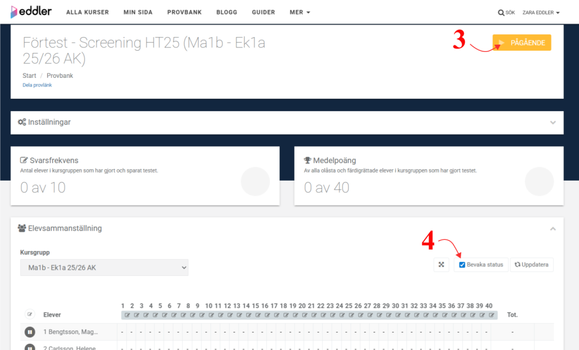Click pause icon beside Carlsson
579x350 pixels.
pyautogui.click(x=30, y=347)
